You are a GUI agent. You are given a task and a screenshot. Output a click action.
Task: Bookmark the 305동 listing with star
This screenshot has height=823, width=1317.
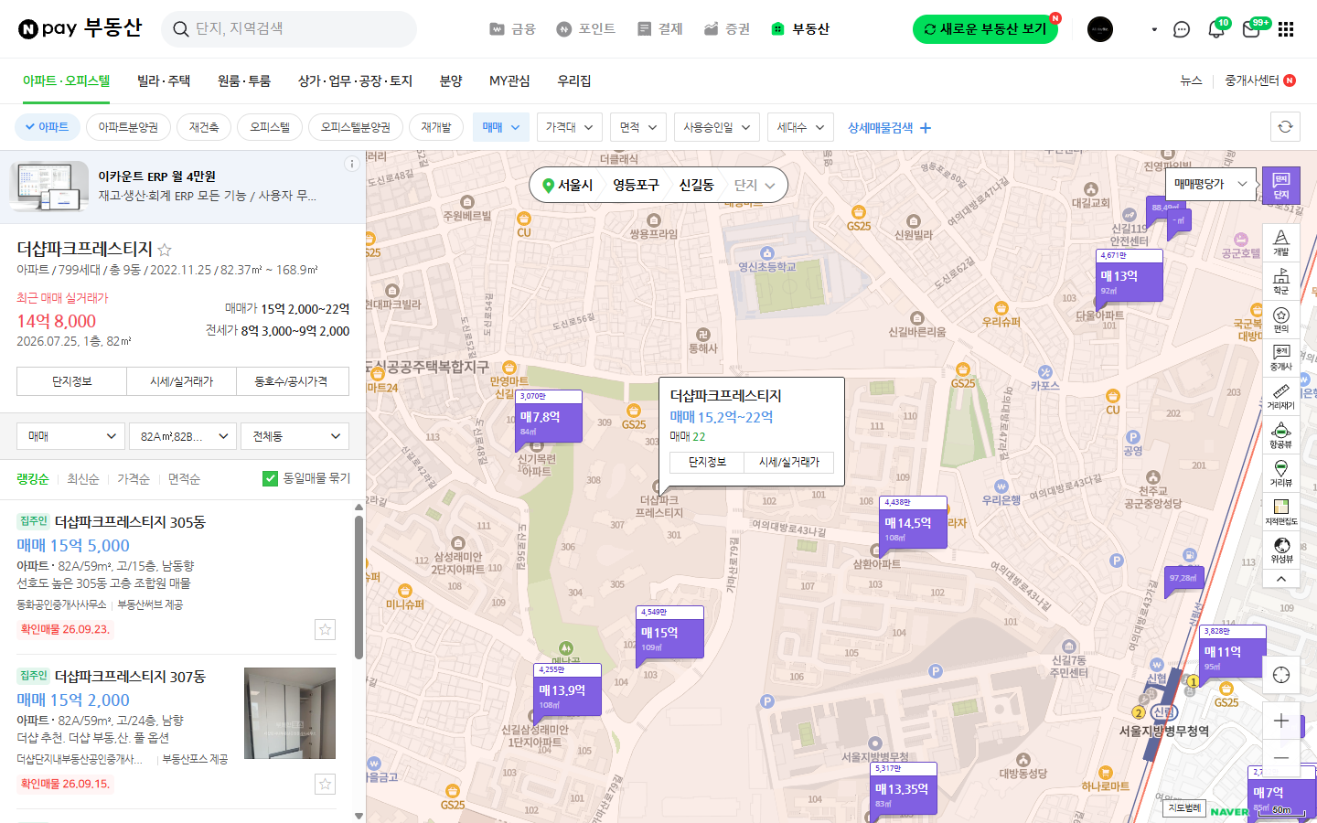click(325, 629)
